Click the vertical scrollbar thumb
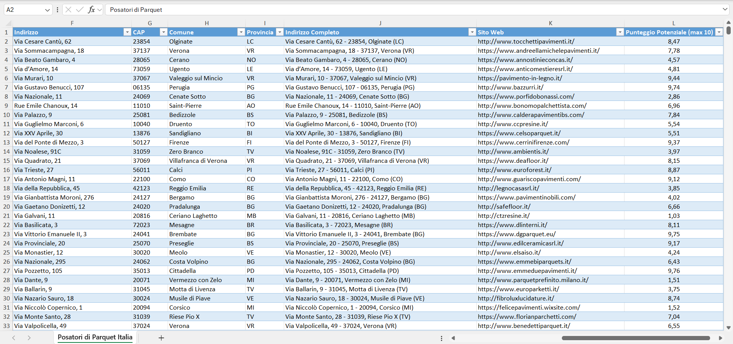Screen dimensions: 733x344 728,30
